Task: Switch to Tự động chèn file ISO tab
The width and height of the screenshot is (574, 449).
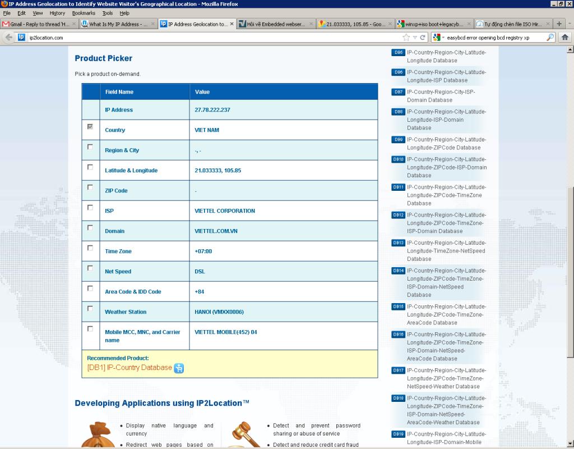Action: pos(513,24)
